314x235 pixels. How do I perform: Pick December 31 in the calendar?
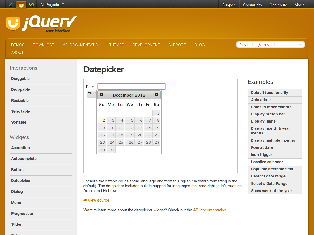[x=111, y=150]
